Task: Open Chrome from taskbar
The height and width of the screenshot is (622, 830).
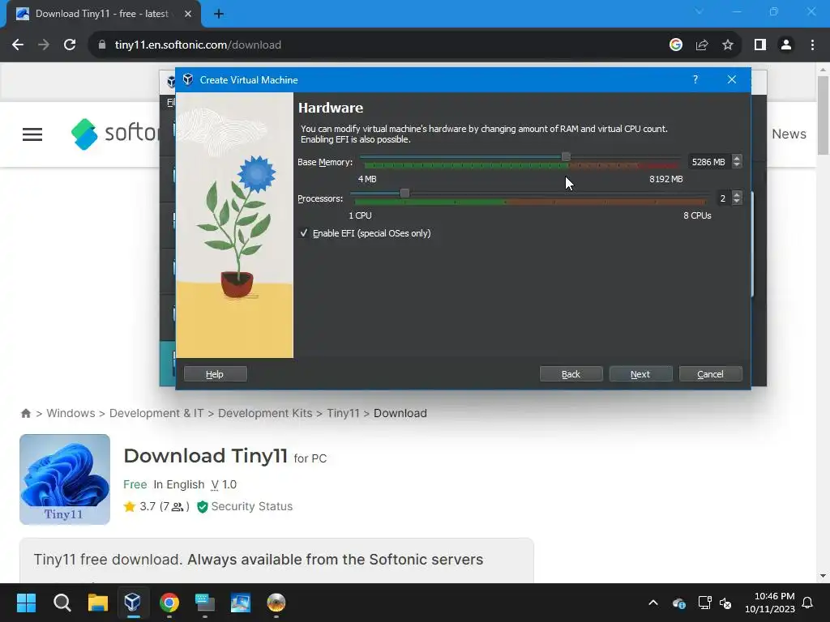Action: click(169, 603)
